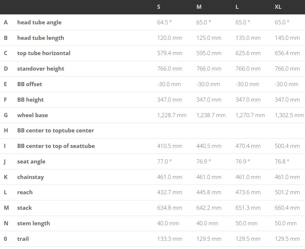This screenshot has height=249, width=305.
Task: Click the head tube angle row label
Action: (39, 22)
